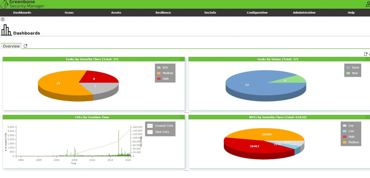Expand the Administration menu
This screenshot has width=370, height=178.
click(304, 13)
